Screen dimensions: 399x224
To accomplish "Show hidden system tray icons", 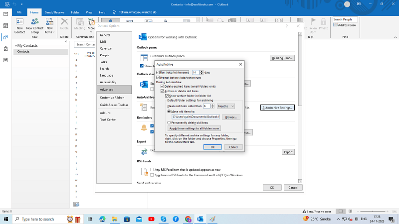I will [338, 219].
